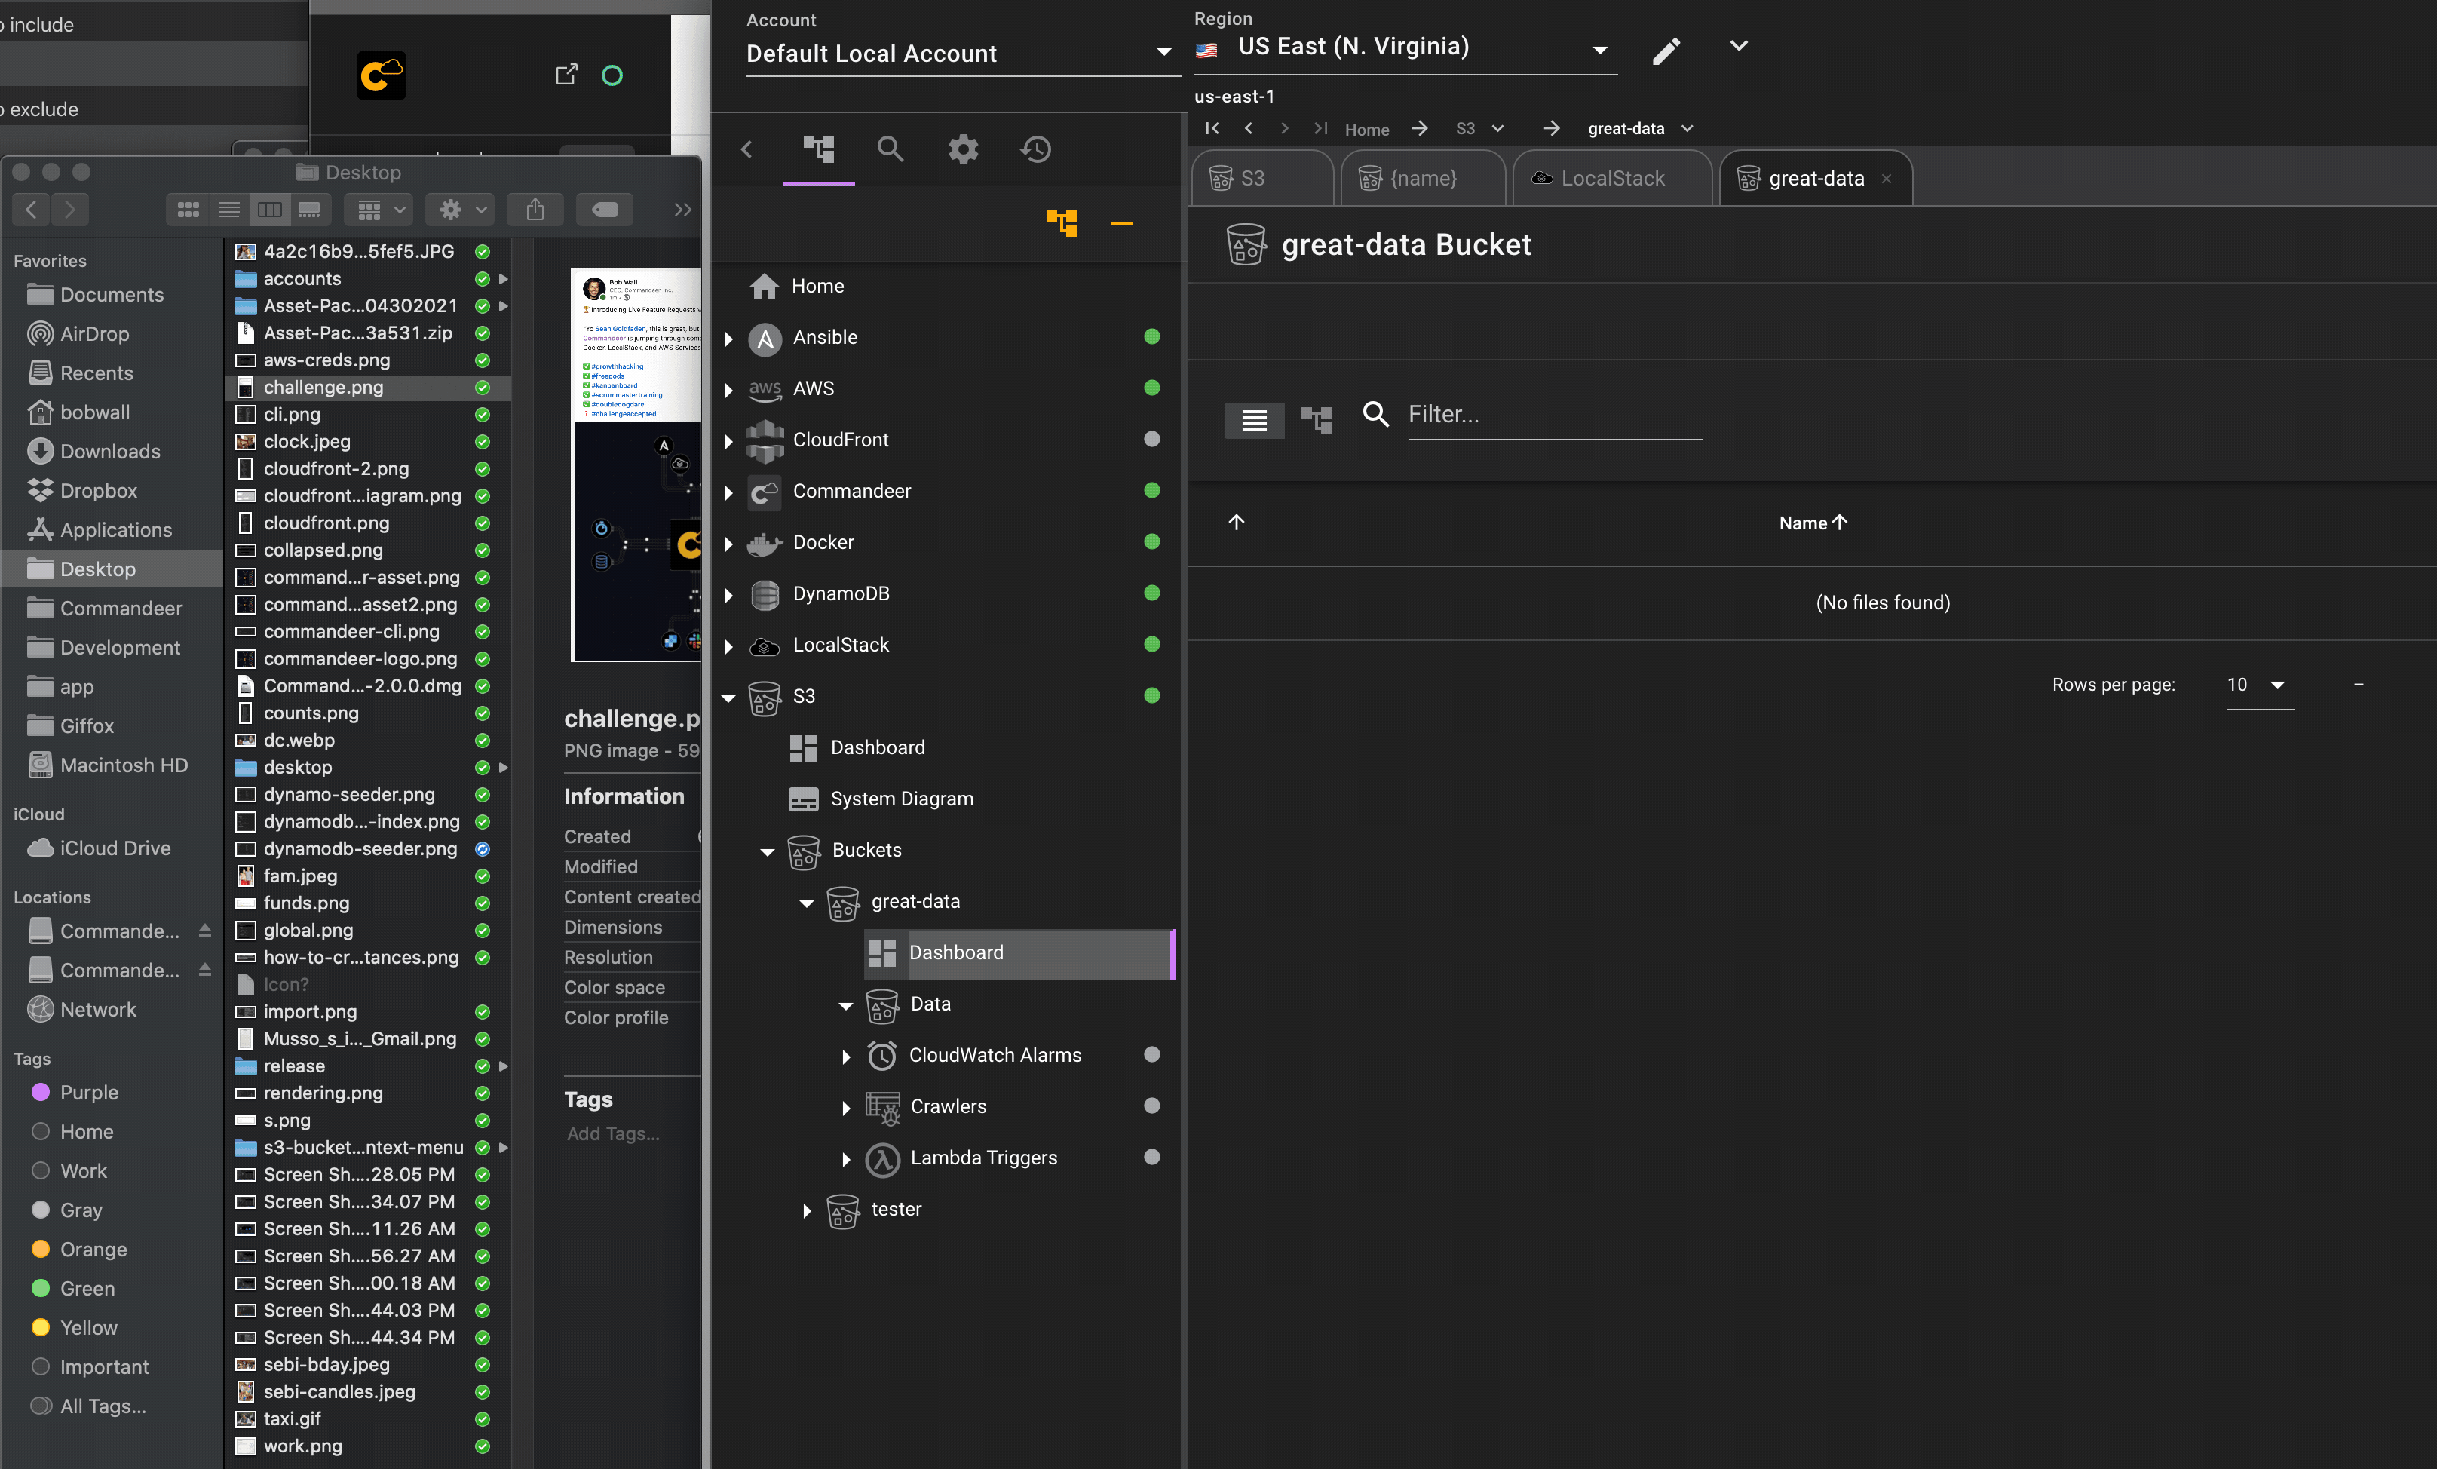Switch to the {name} tab

[x=1422, y=178]
